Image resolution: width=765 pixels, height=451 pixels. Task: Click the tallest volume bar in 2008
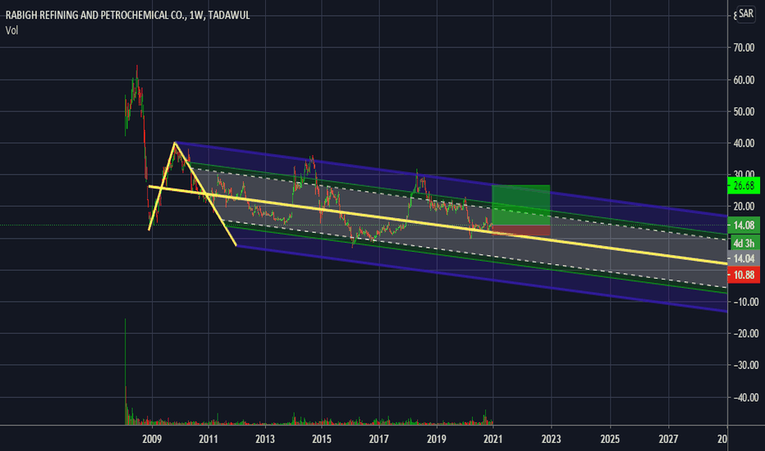pos(125,371)
